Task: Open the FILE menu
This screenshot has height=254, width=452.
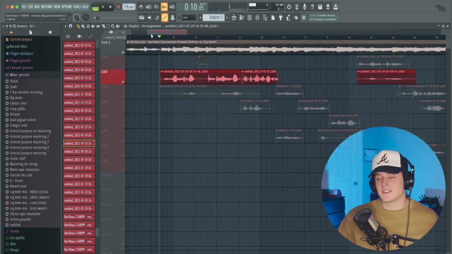Action: coord(24,7)
